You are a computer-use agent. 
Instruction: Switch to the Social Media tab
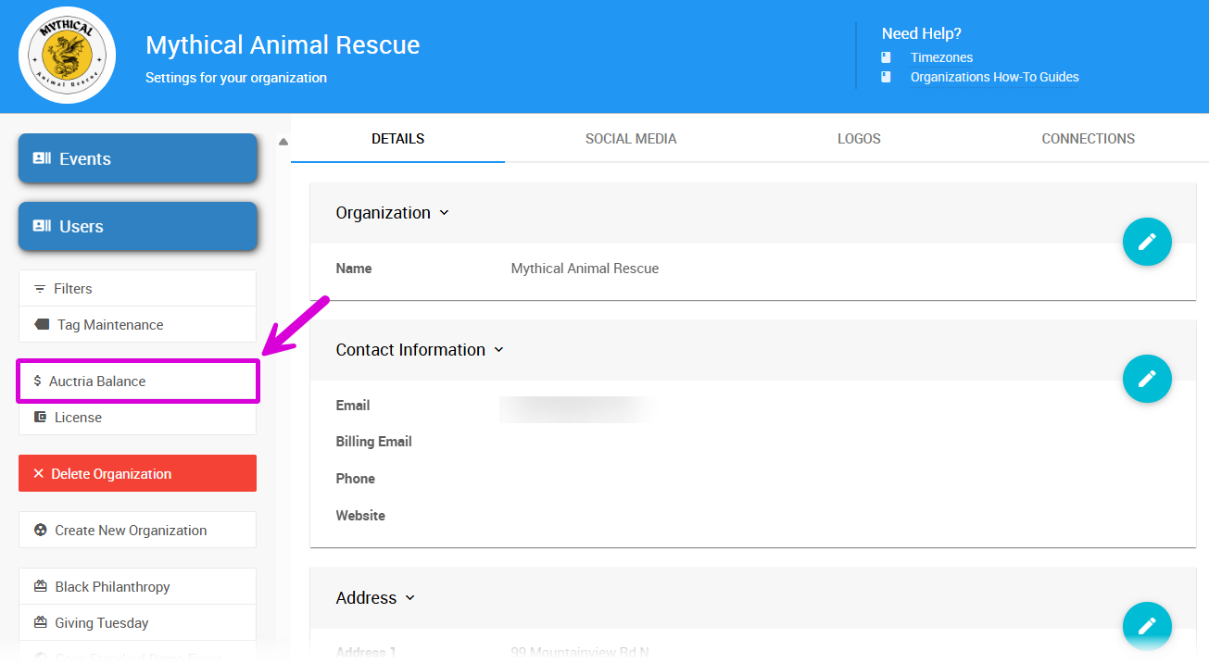tap(631, 139)
